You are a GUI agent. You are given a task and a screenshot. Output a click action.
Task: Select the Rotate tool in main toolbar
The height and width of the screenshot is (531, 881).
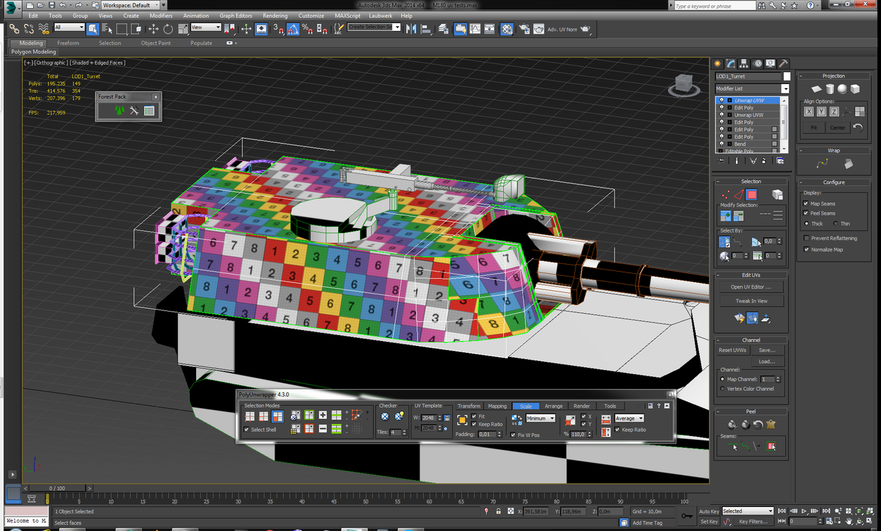tap(168, 29)
